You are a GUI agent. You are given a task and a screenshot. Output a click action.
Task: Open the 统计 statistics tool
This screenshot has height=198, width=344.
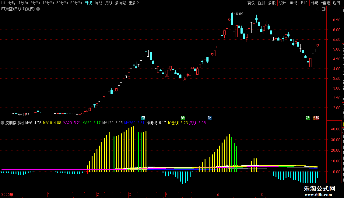[x=282, y=3]
